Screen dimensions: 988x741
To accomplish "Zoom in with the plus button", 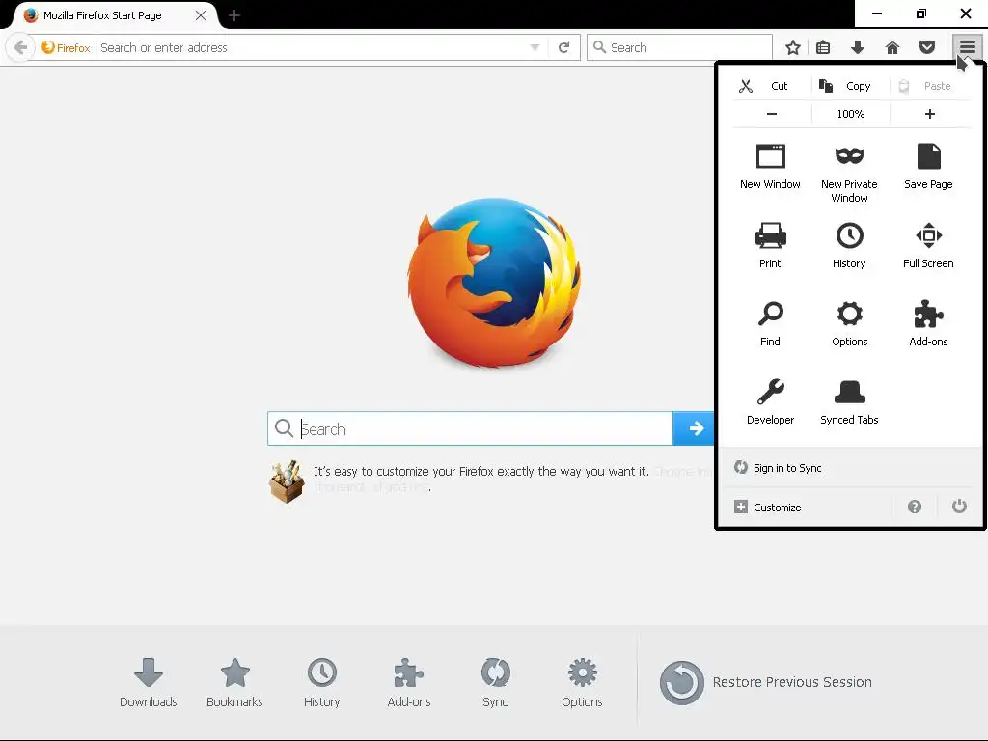I will [930, 114].
